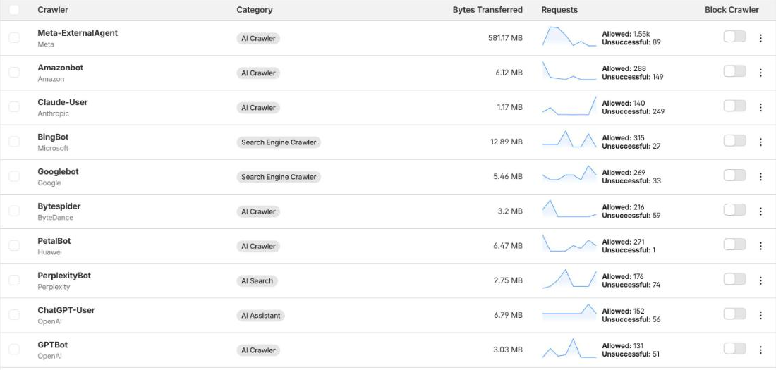This screenshot has height=370, width=776.
Task: Open the three-dot menu for Bytespider
Action: point(760,211)
